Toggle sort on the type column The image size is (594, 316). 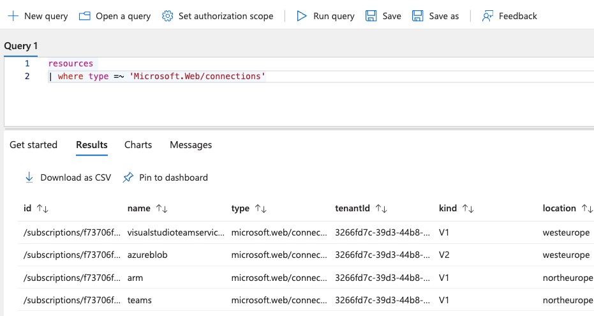point(260,208)
